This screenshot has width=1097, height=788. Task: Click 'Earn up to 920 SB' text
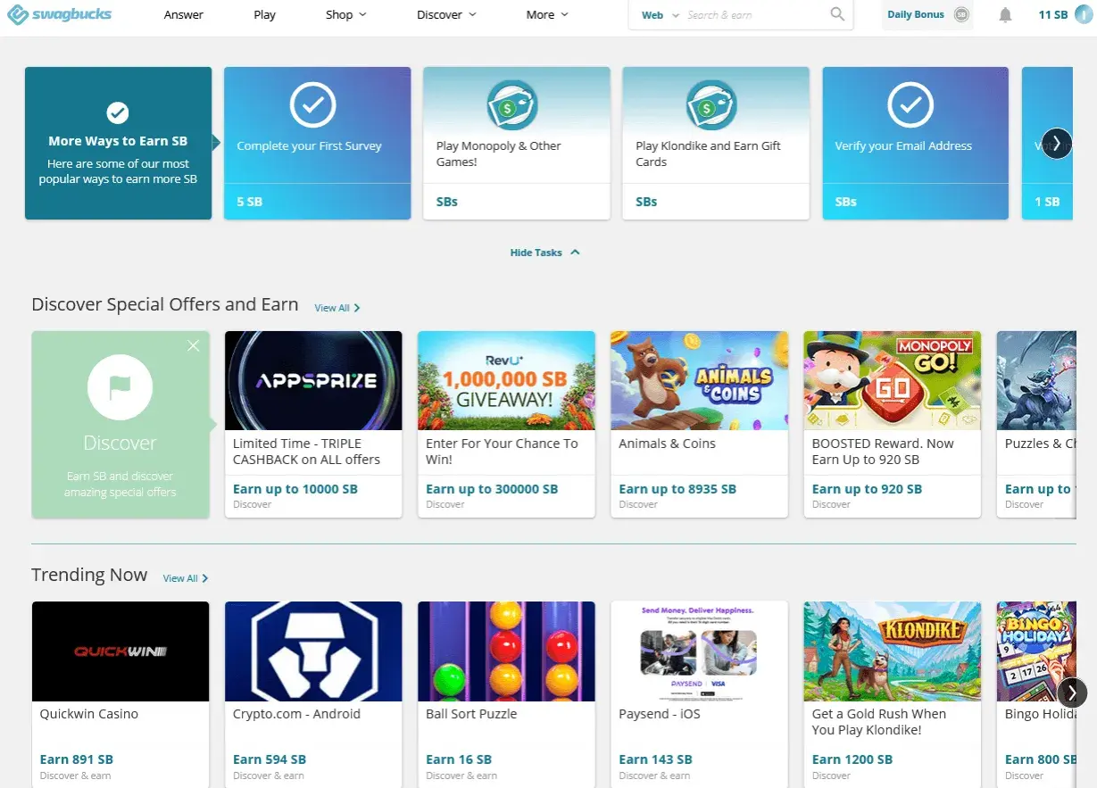(867, 489)
